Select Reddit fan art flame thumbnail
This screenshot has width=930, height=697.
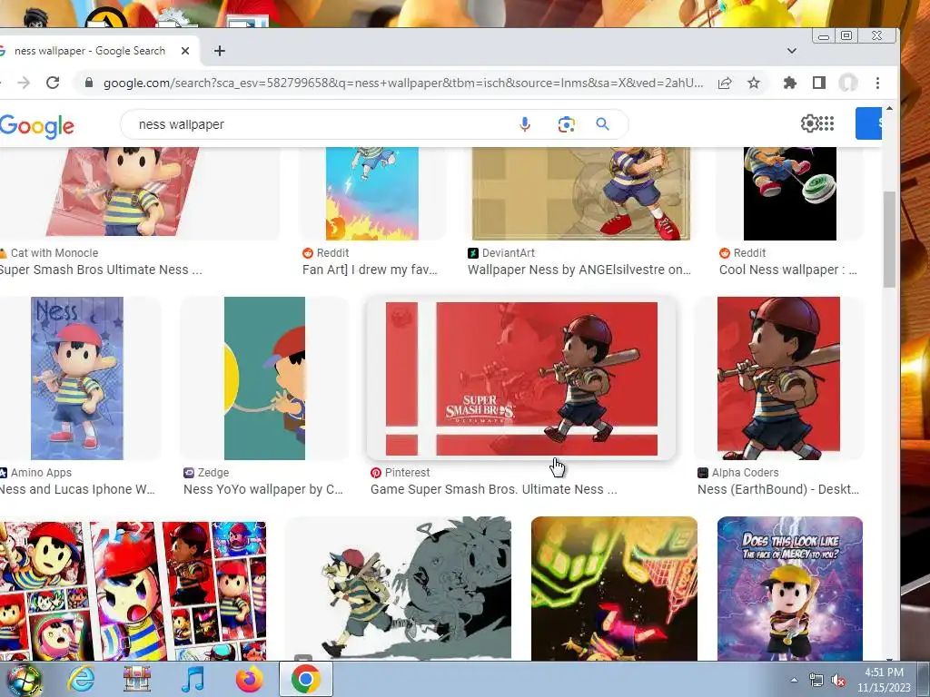click(371, 194)
